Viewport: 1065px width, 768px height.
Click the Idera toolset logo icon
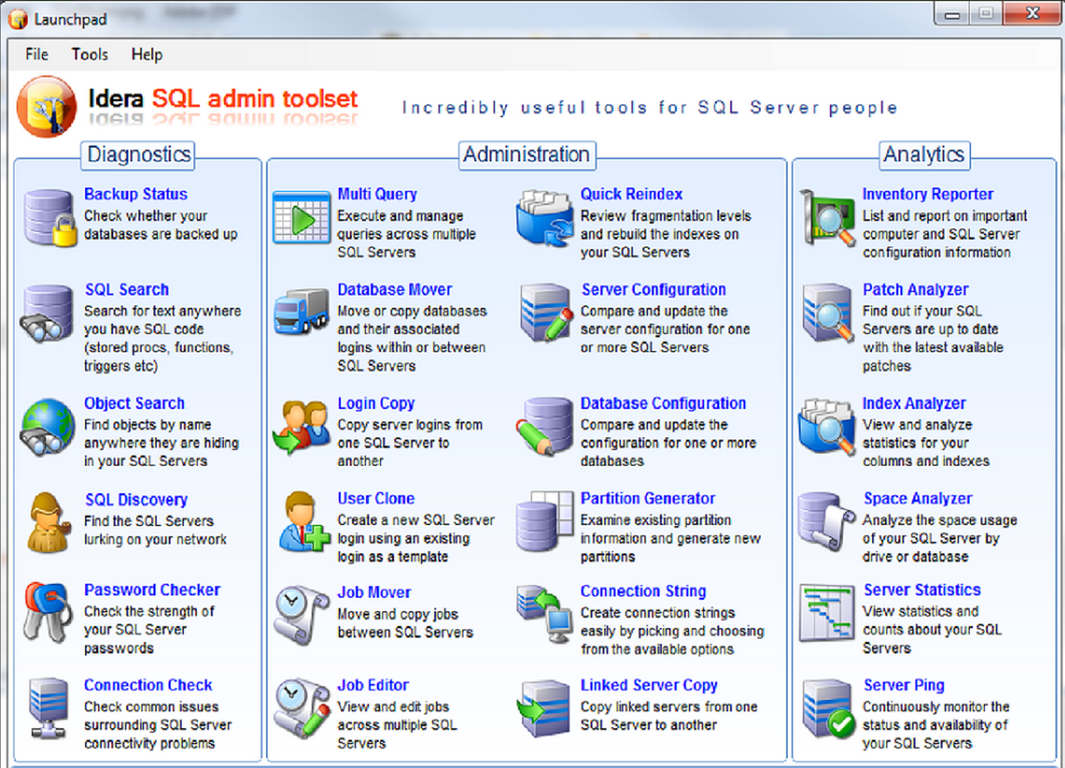point(47,106)
